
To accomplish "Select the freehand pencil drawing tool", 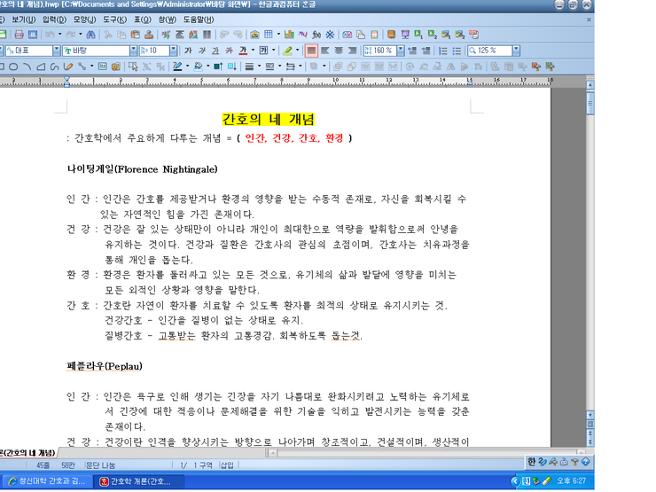I will coord(68,66).
